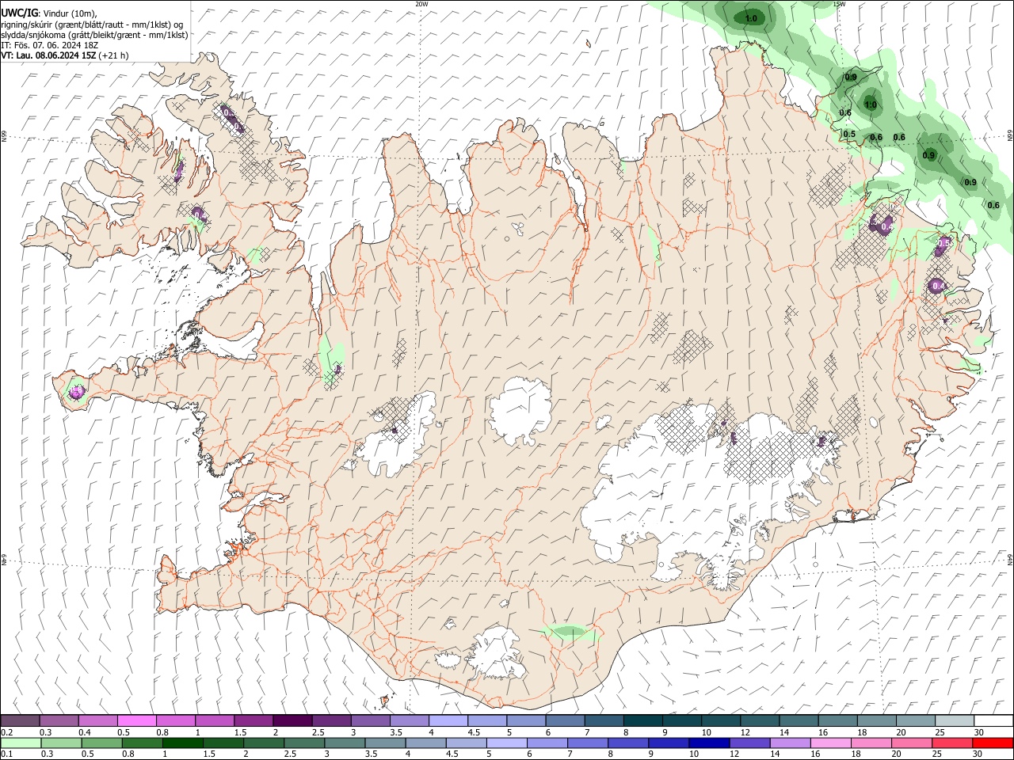Select the darkest green swatch above label 1

pos(182,743)
